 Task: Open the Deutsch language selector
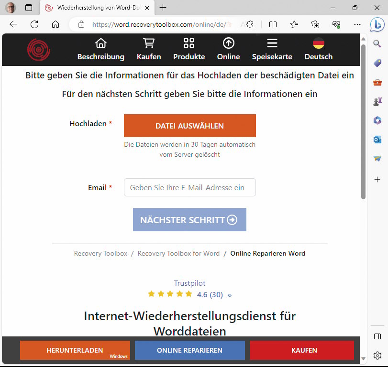click(319, 56)
